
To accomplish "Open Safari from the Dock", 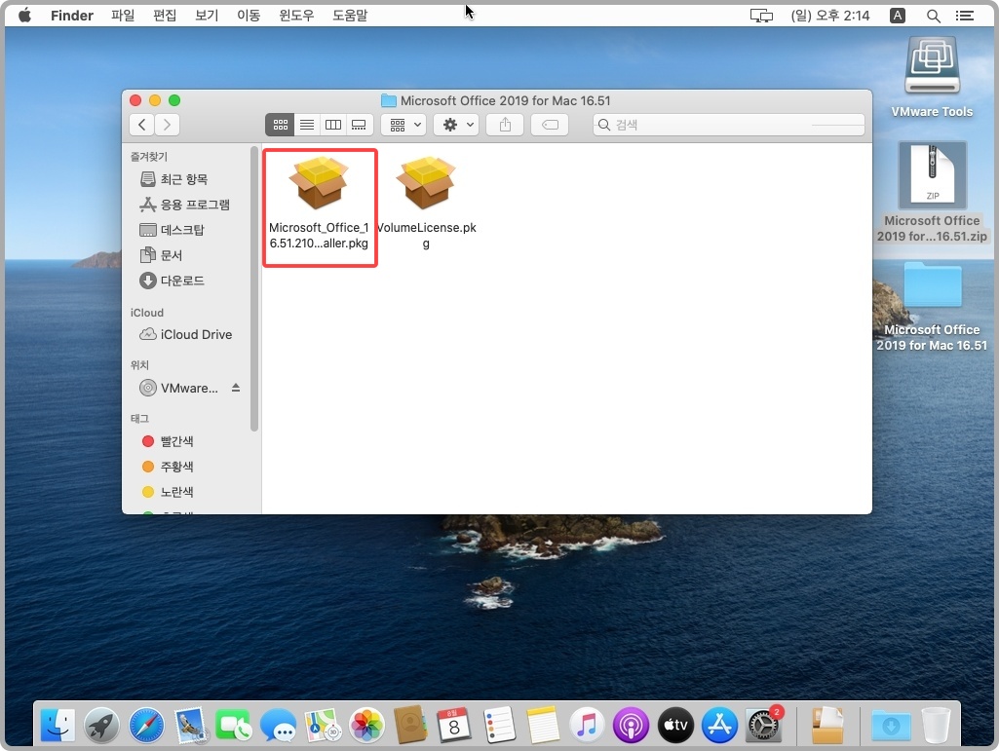I will coord(146,725).
